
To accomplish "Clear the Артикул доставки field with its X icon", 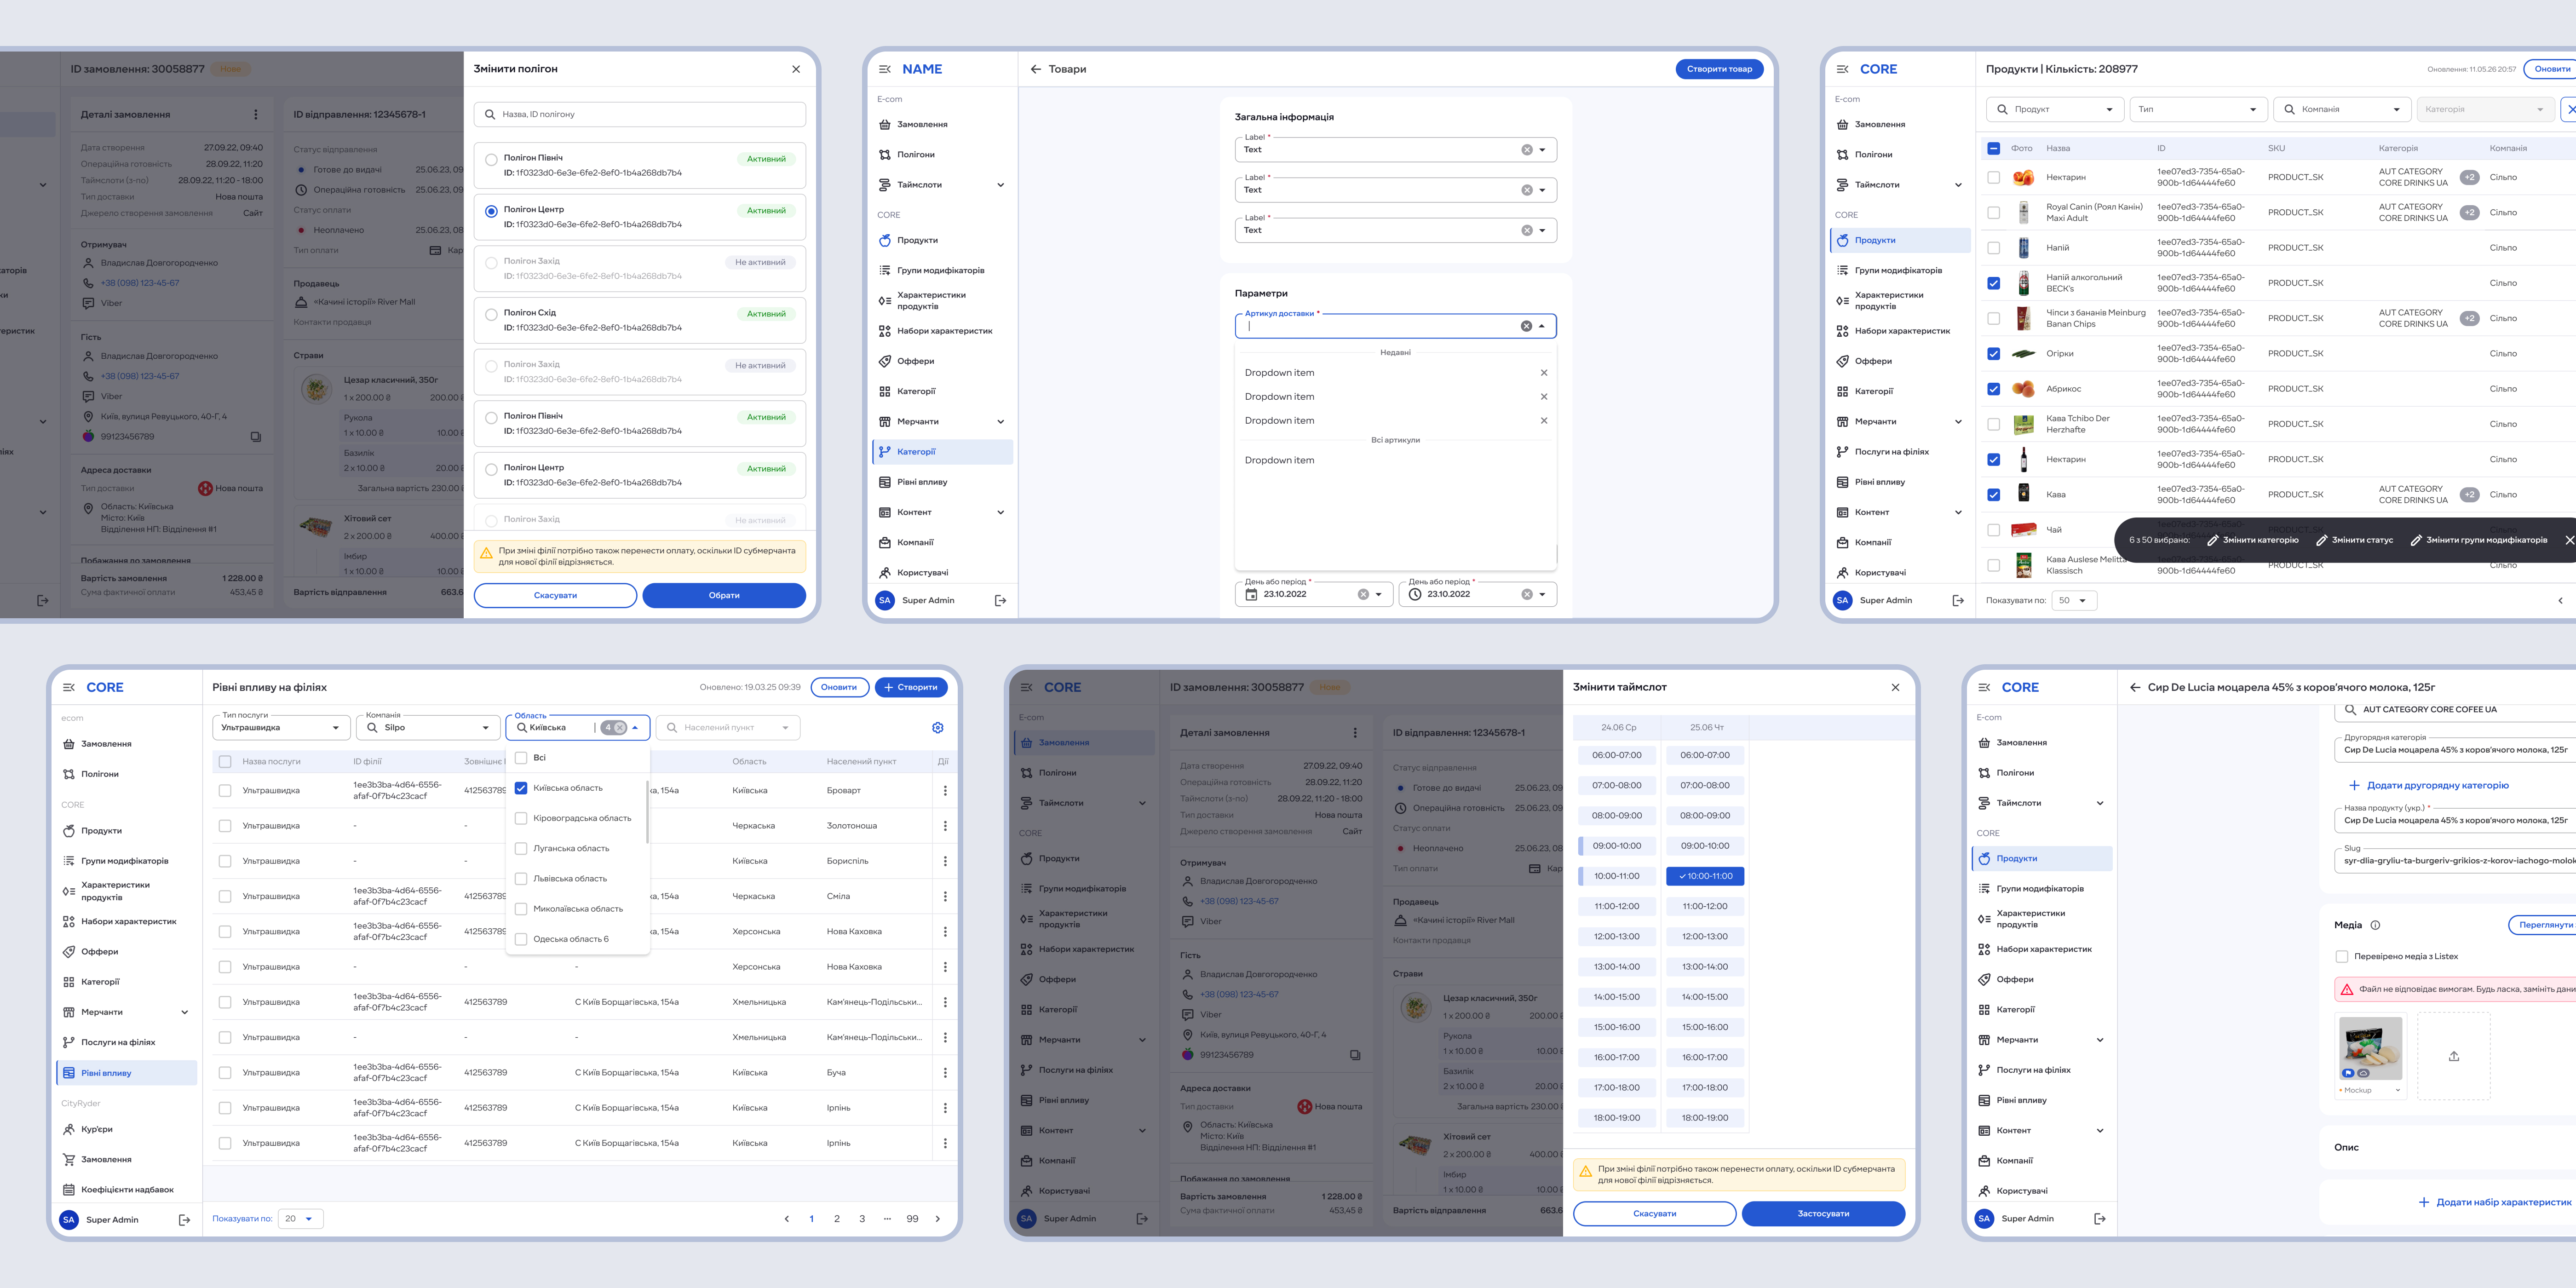I will pos(1526,326).
